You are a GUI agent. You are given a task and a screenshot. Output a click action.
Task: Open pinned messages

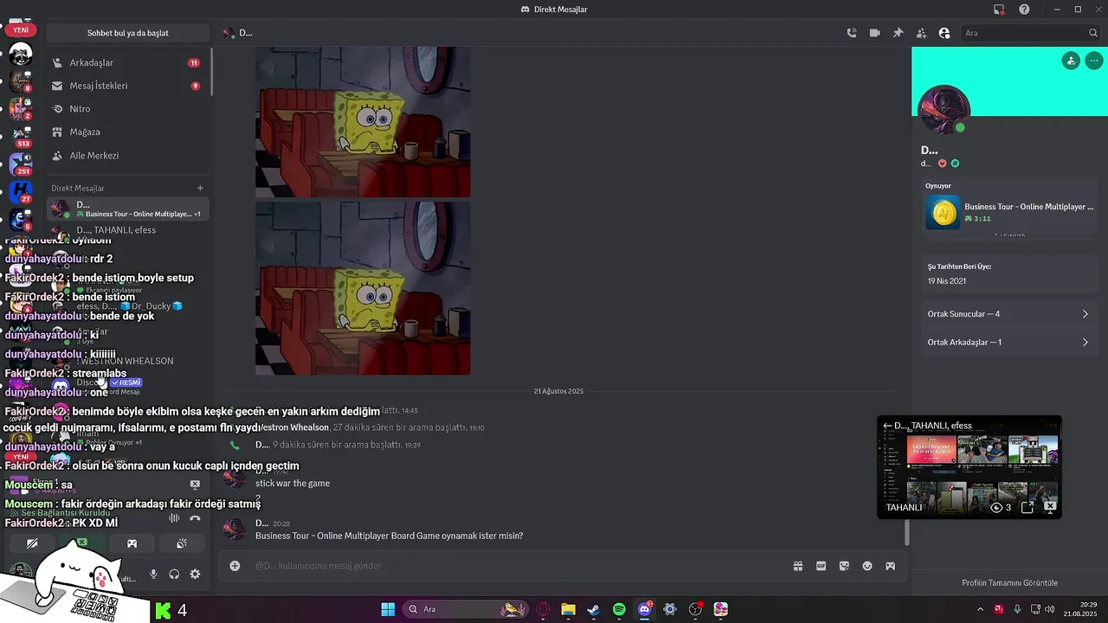pos(898,33)
